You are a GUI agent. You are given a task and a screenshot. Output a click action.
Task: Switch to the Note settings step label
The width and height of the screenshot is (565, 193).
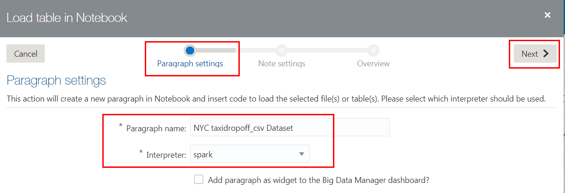(282, 64)
